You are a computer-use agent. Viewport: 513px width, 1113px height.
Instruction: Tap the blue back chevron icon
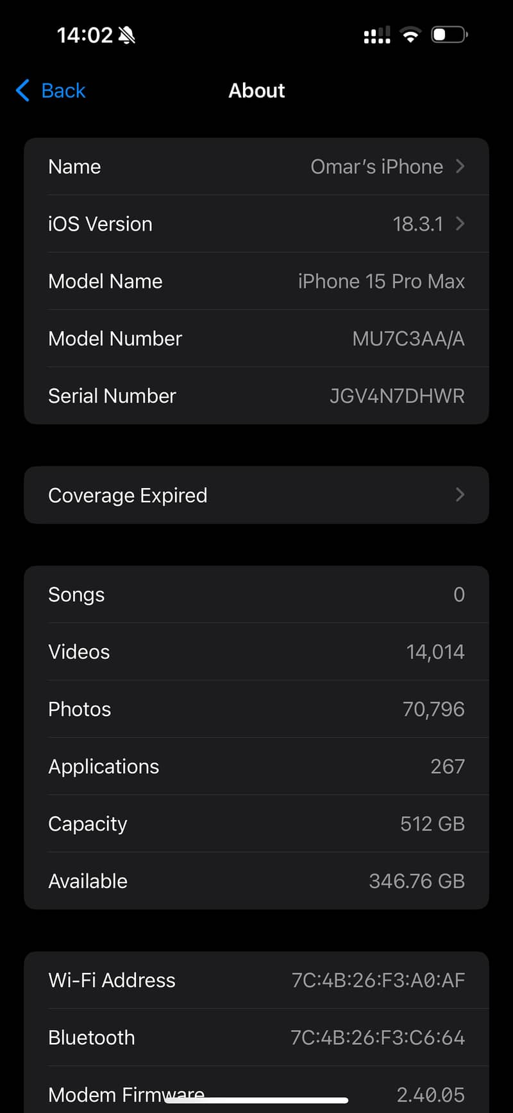coord(23,91)
